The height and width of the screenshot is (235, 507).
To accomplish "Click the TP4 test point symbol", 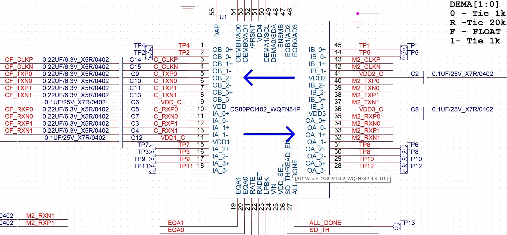I will 149,49.
